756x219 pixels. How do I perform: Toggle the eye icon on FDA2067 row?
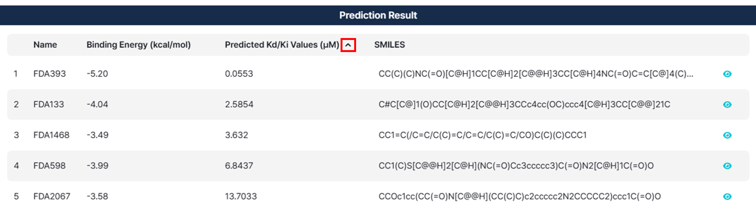[727, 196]
